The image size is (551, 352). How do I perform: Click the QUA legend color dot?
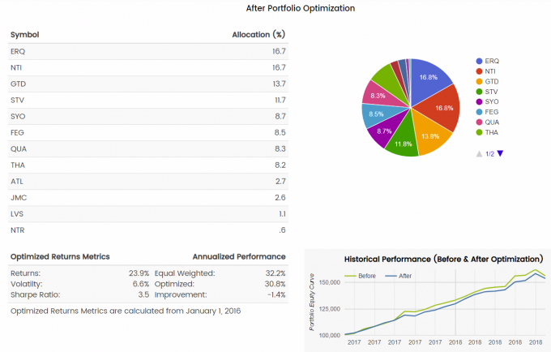point(479,122)
